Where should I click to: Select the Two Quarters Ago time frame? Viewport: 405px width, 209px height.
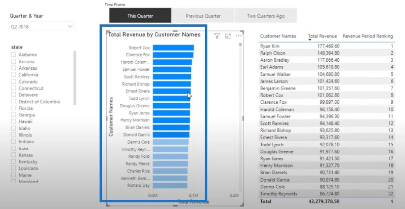click(266, 16)
